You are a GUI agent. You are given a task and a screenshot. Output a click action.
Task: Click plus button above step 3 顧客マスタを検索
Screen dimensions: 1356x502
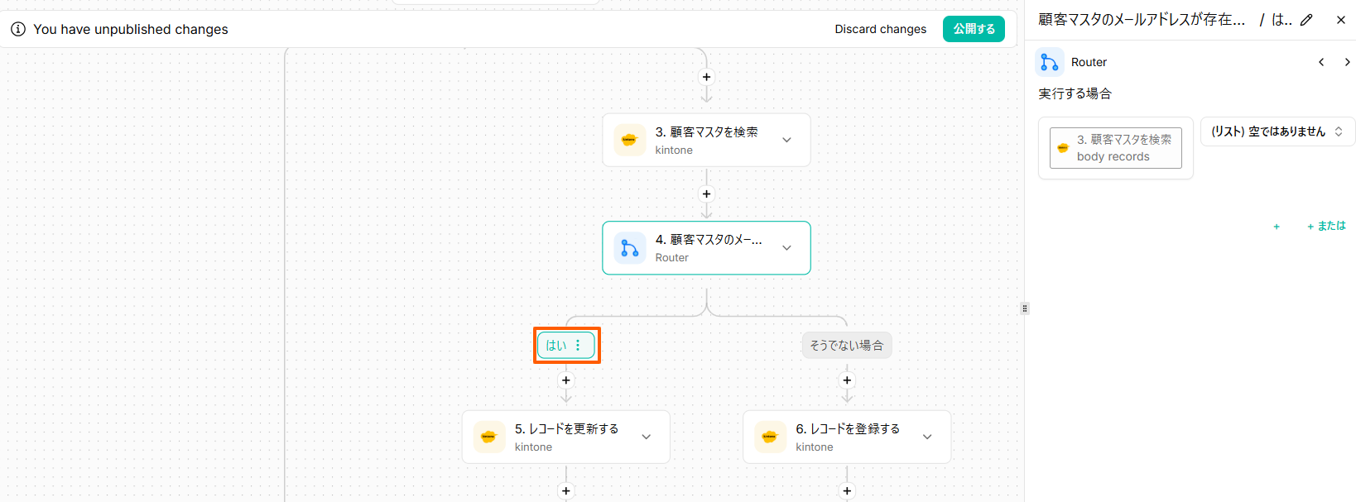pos(706,77)
